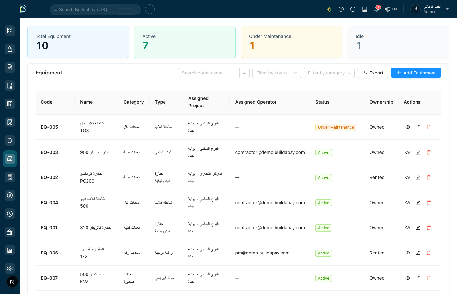Open the Dashboard icon at sidebar top
Viewport: 457px width, 294px height.
[9, 30]
